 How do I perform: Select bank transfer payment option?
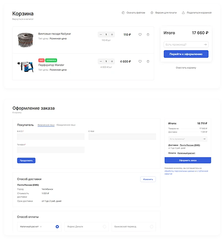pos(134,227)
